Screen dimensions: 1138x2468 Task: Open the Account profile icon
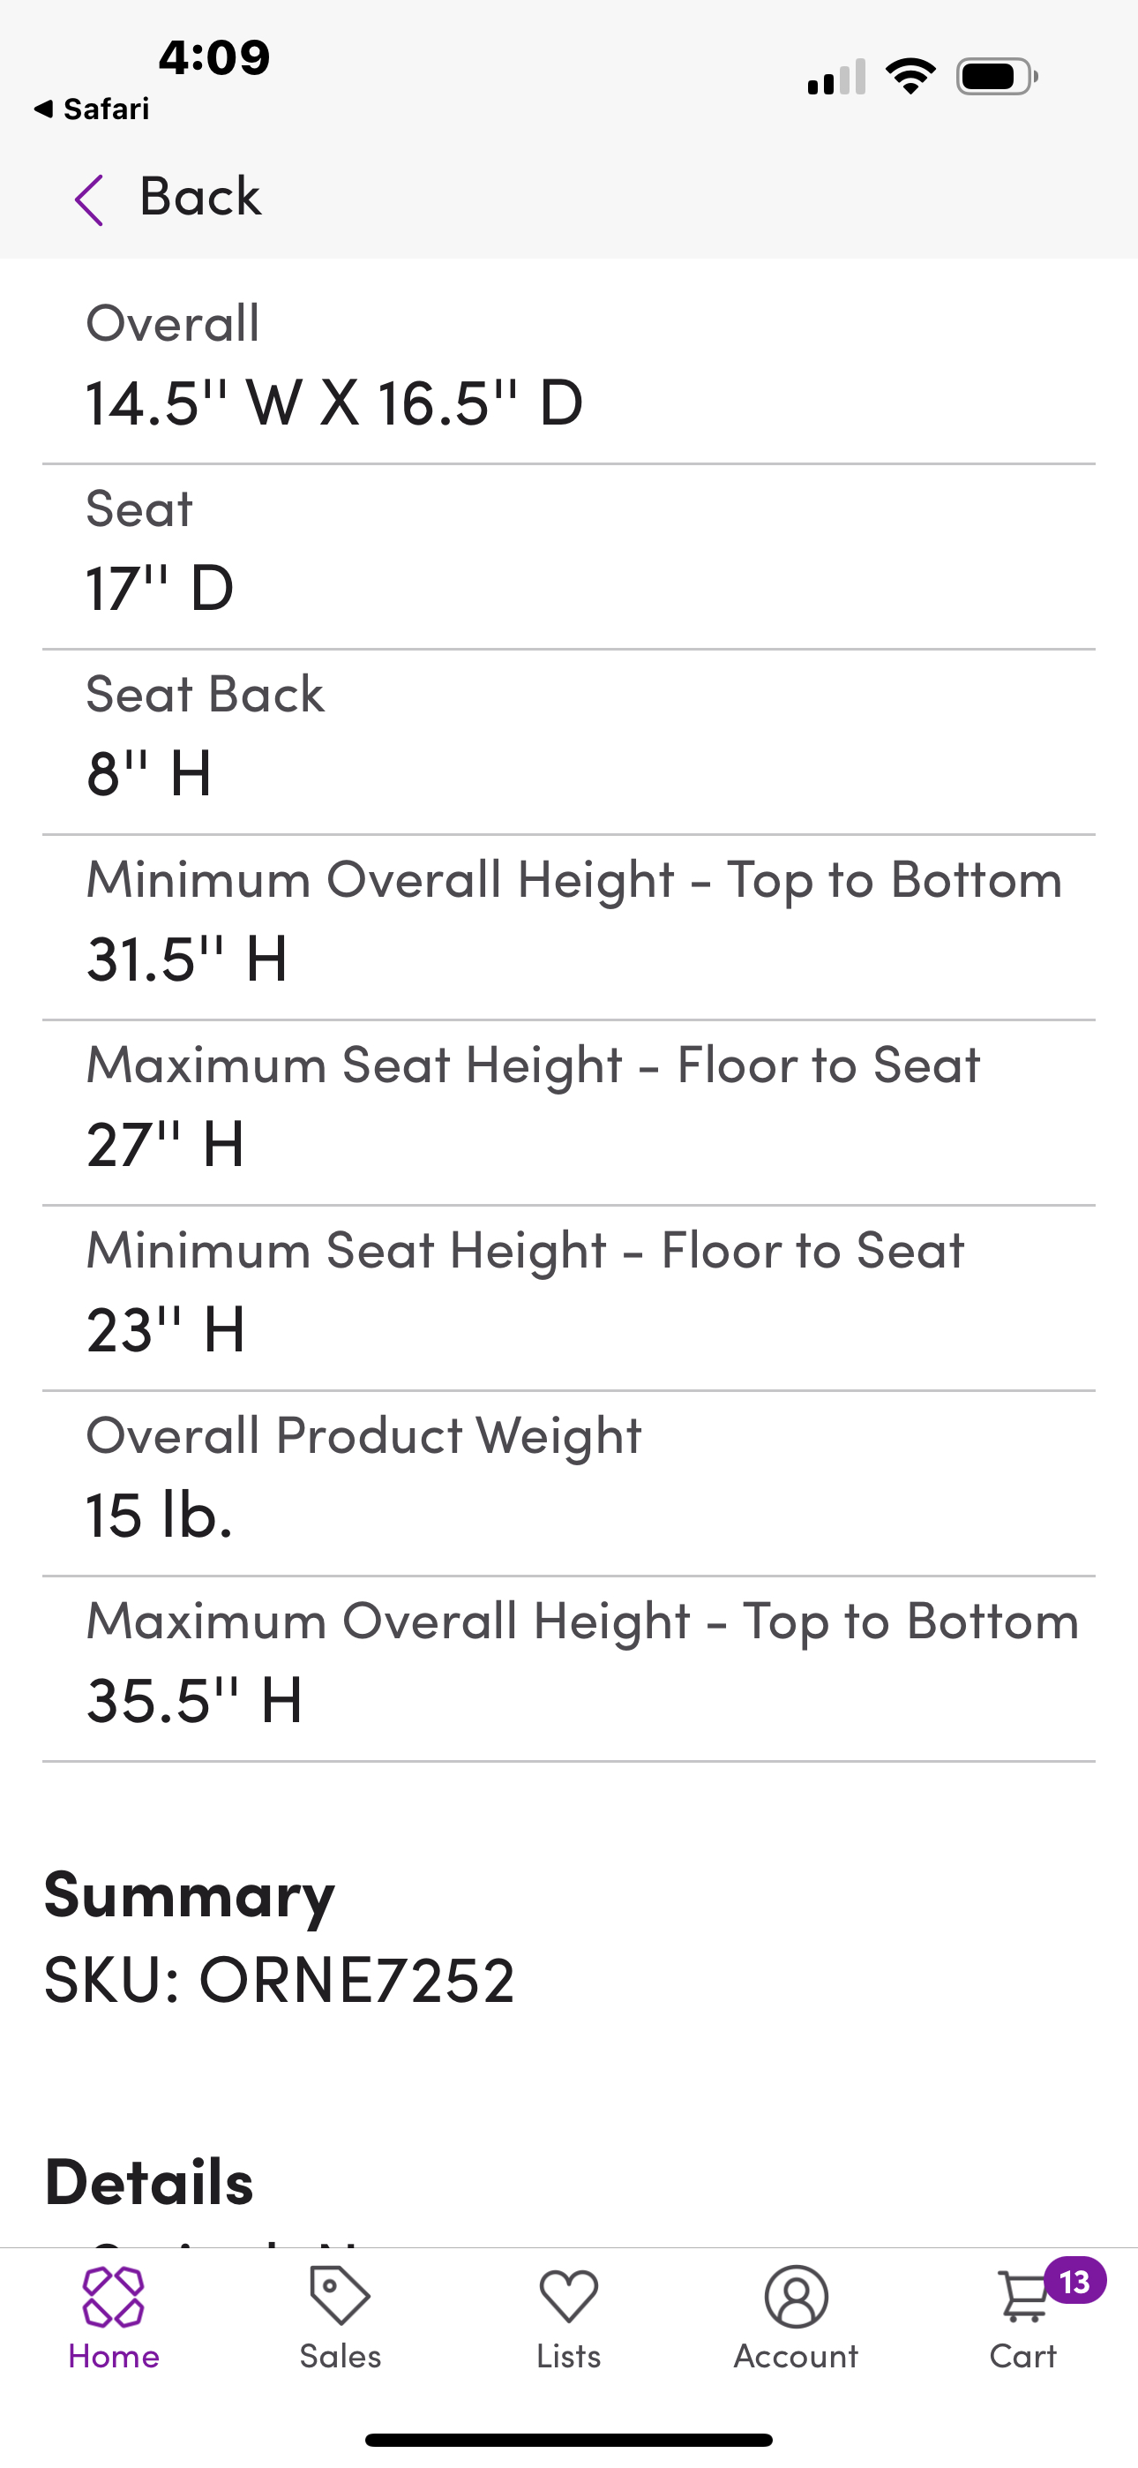(x=796, y=2297)
